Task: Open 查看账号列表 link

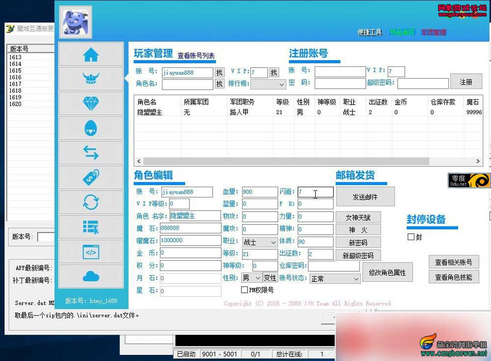Action: [x=196, y=56]
